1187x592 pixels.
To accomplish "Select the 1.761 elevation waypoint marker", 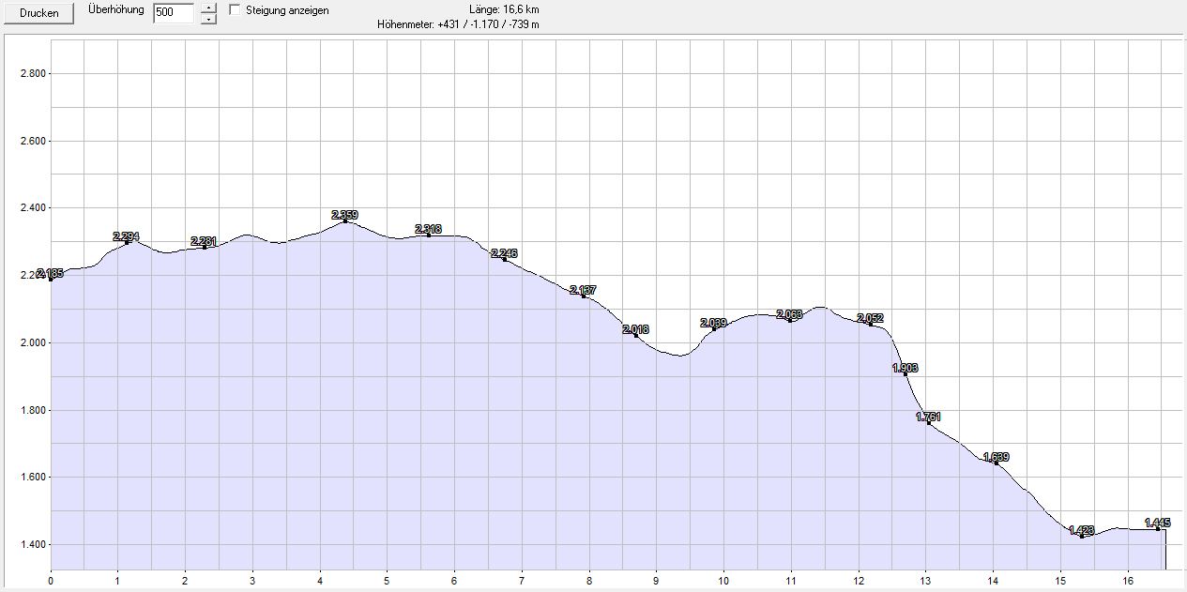I will [928, 422].
